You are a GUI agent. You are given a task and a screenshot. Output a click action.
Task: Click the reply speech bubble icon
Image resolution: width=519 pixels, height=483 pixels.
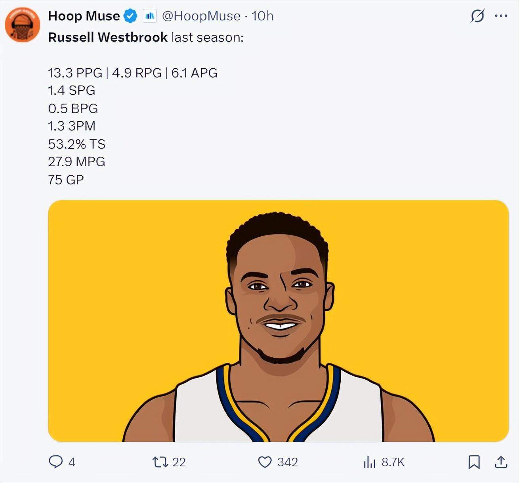tap(55, 462)
